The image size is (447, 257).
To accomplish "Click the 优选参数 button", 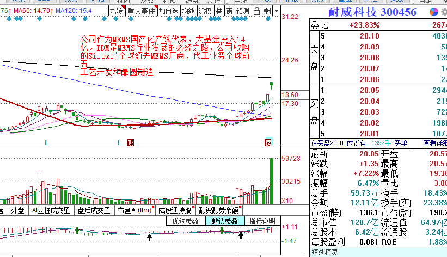I will point(186,221).
